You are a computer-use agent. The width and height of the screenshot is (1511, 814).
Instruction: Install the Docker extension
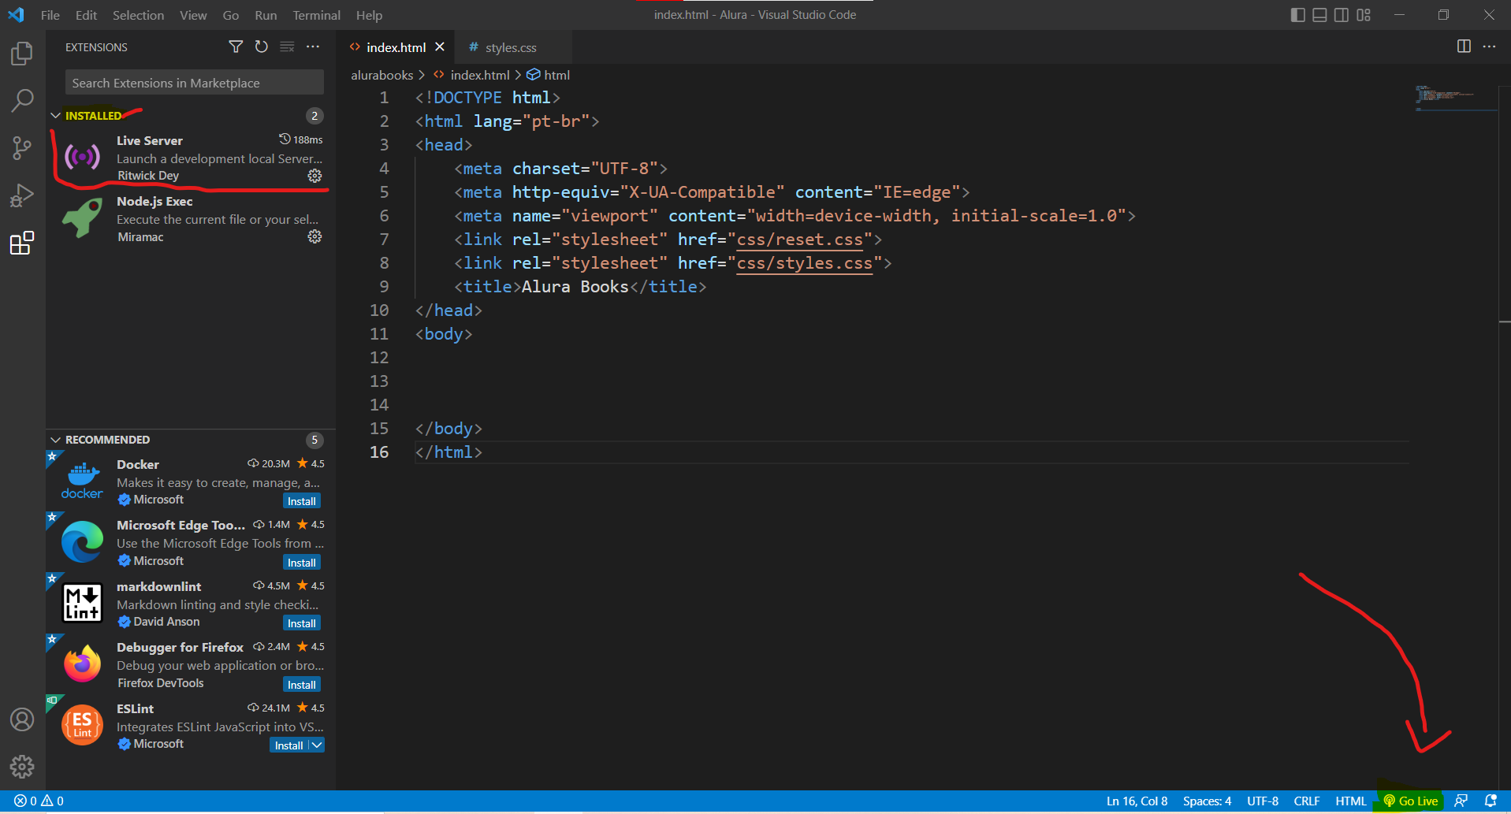click(301, 501)
